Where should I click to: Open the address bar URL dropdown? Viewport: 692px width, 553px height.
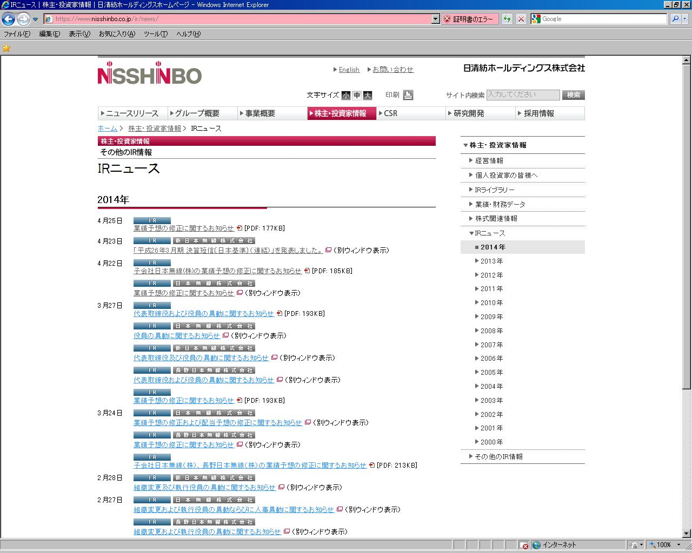tap(436, 19)
